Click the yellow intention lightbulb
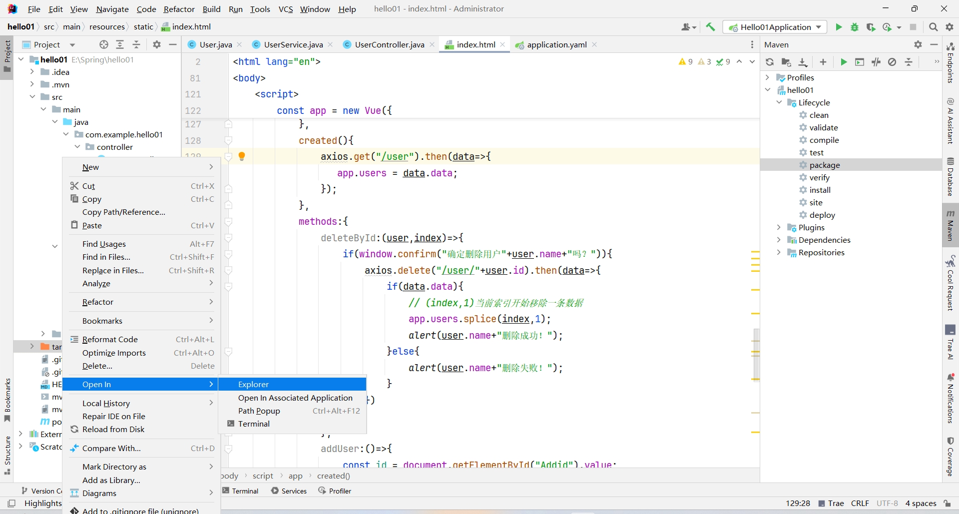 242,156
